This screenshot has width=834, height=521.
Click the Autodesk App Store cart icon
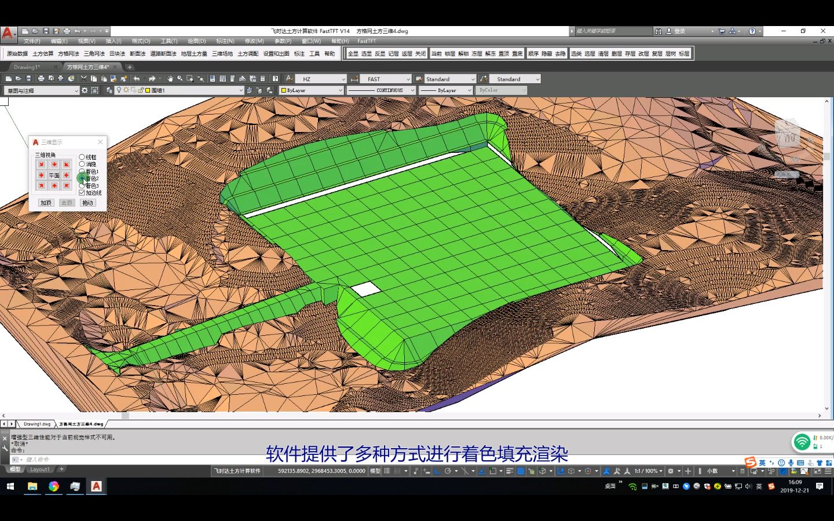[722, 31]
